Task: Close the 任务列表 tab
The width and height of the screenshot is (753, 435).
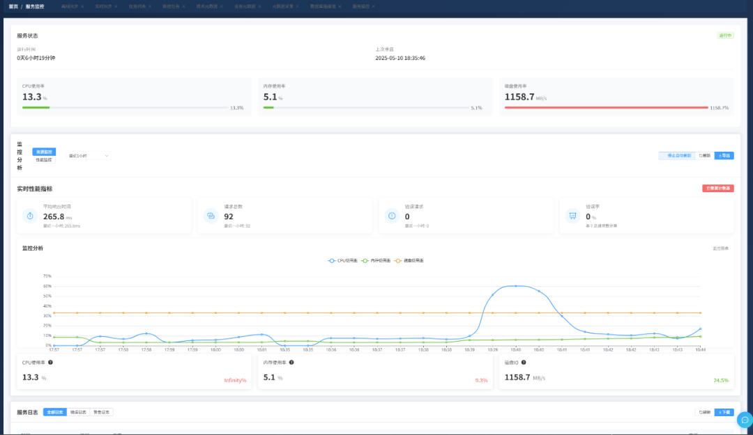Action: (x=150, y=7)
